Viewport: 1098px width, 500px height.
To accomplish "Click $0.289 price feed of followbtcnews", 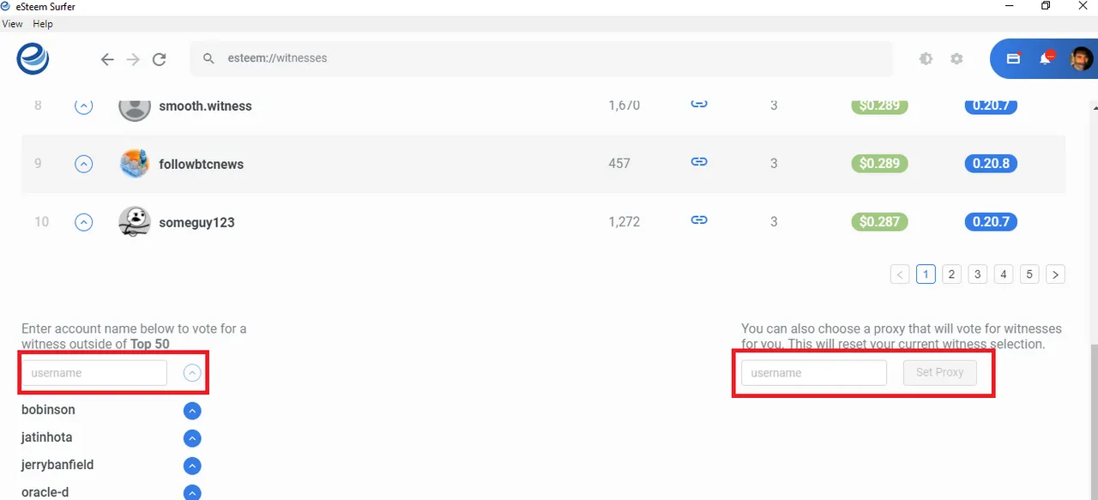I will point(879,163).
